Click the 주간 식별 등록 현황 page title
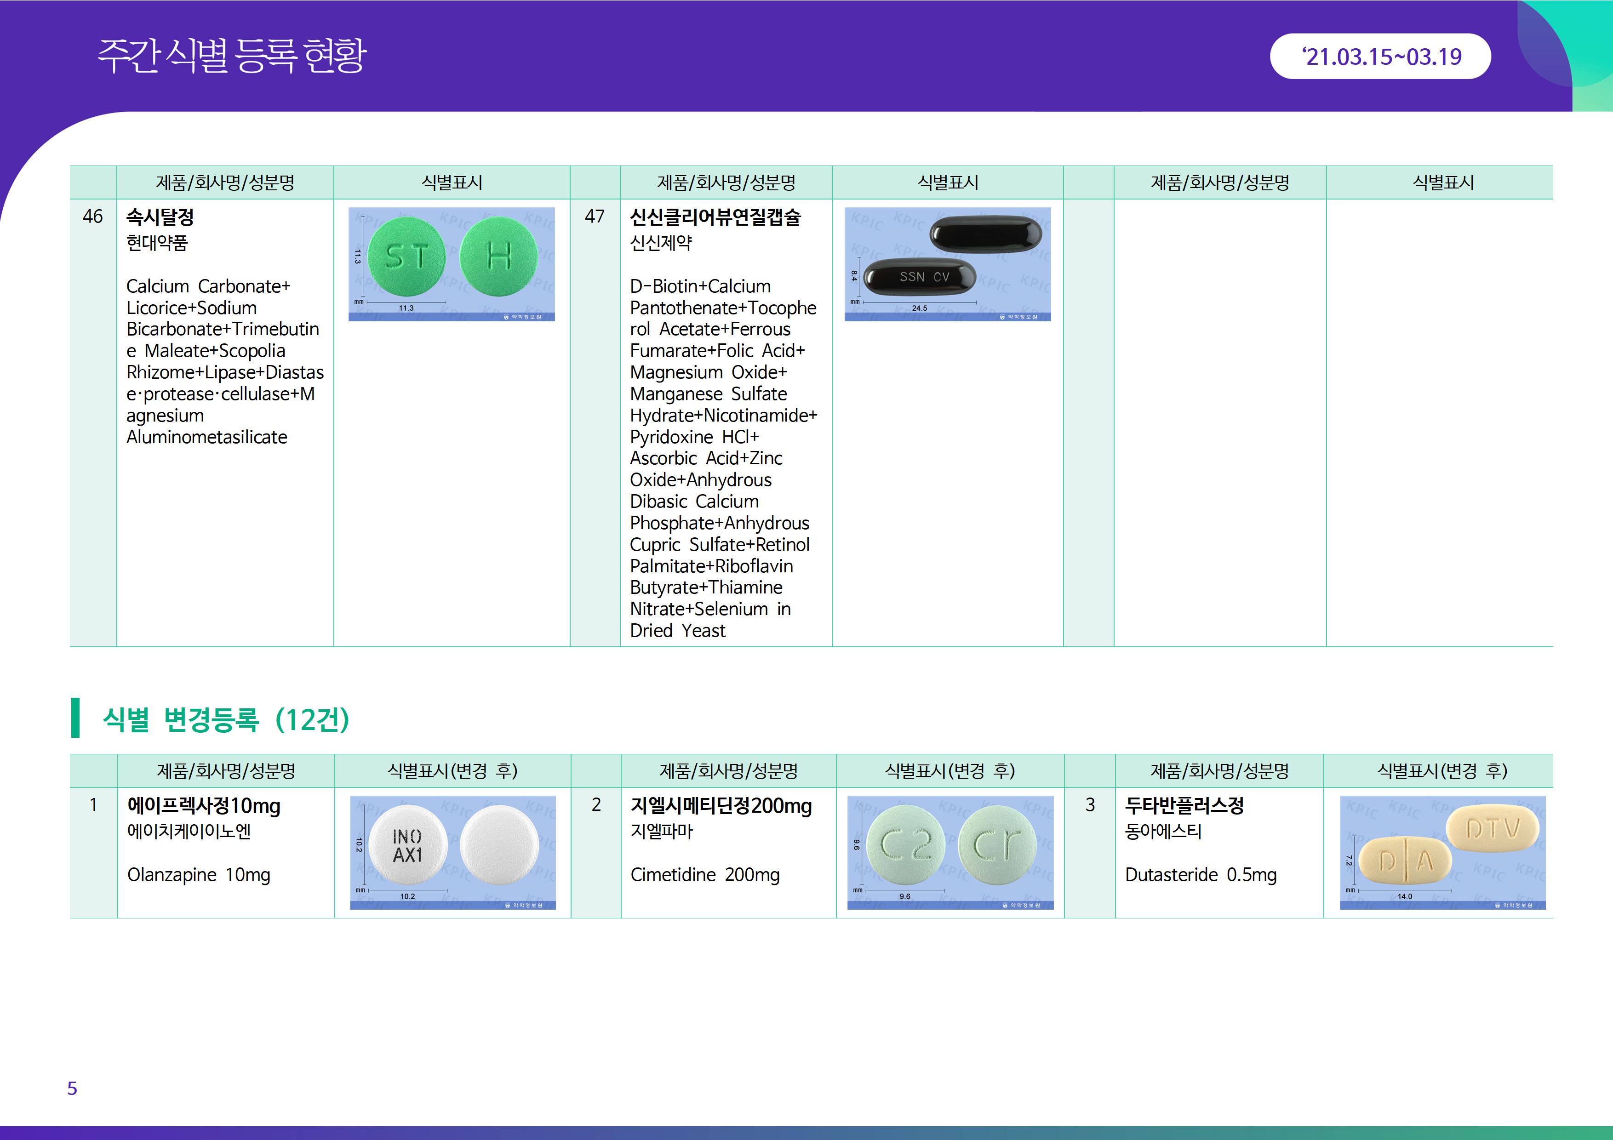Screen dimensions: 1613x1140 click(232, 56)
